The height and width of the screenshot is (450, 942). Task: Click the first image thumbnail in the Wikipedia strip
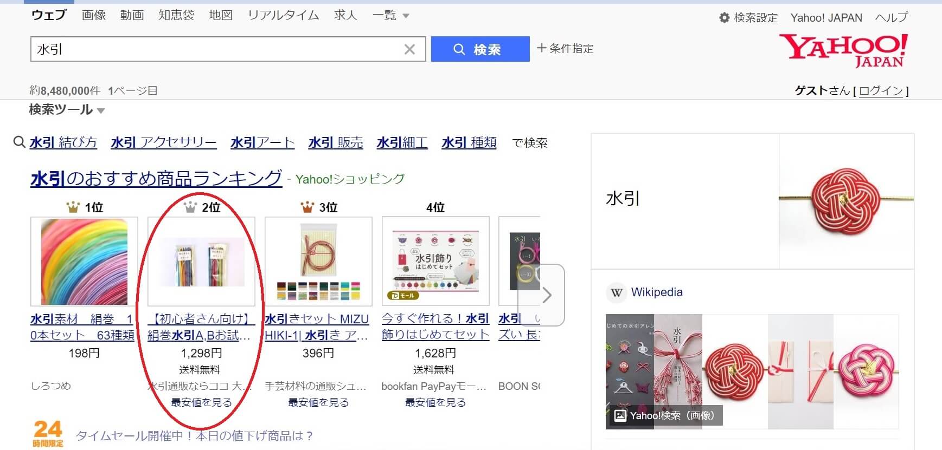630,371
